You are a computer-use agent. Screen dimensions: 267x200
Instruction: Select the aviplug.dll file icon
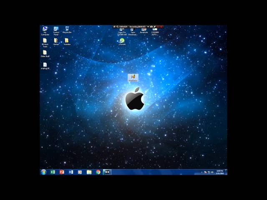(45, 66)
